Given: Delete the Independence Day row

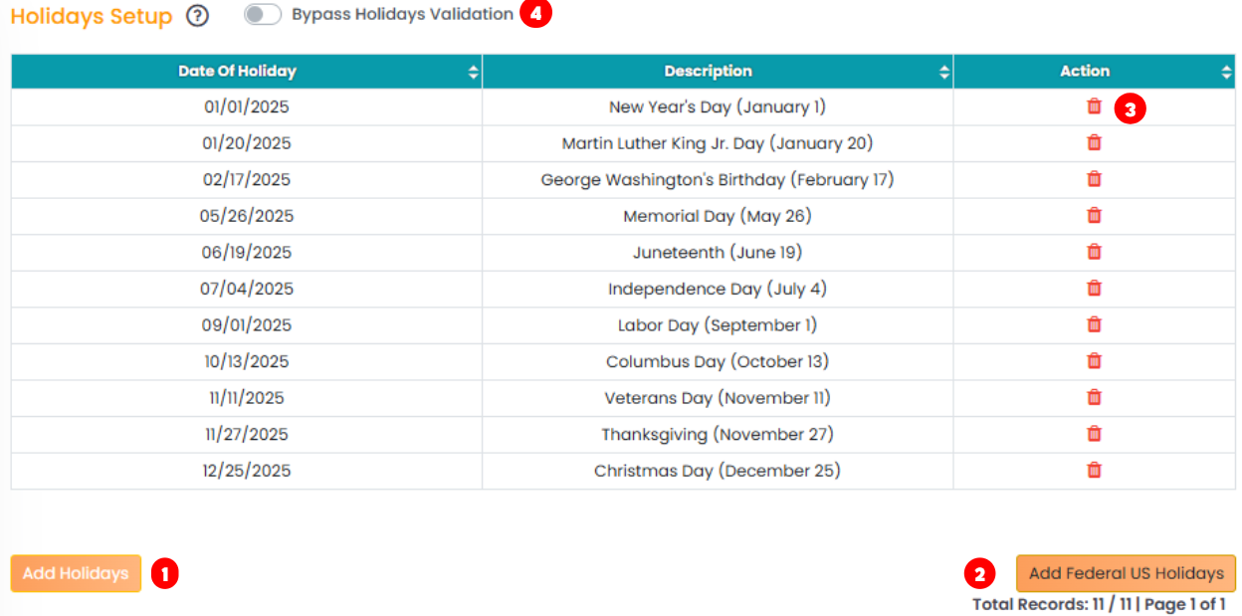Looking at the screenshot, I should (1094, 289).
